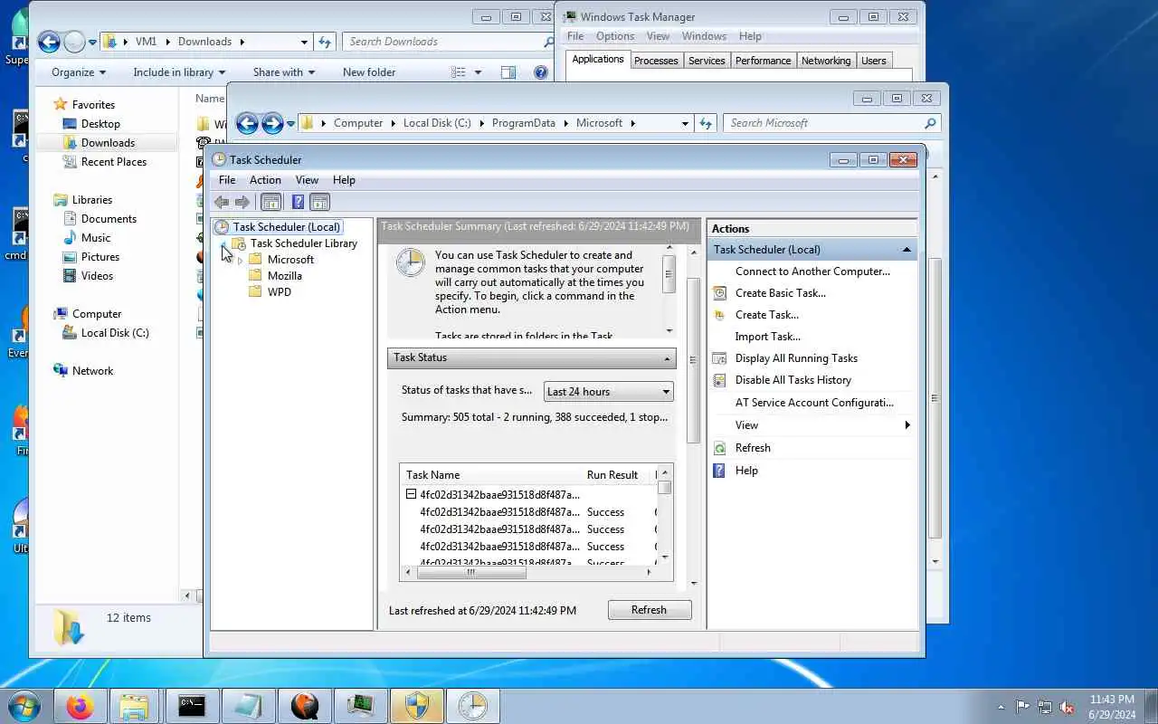Expand the Microsoft folder in task tree
The width and height of the screenshot is (1158, 724).
[x=240, y=260]
